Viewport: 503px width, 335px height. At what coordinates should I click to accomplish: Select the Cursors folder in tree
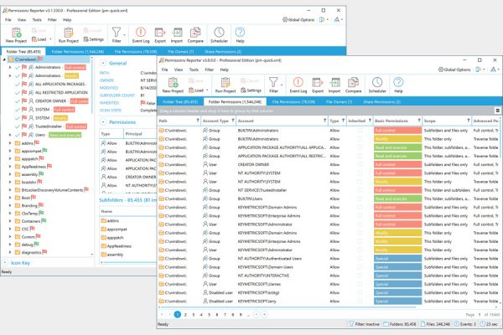coord(28,237)
